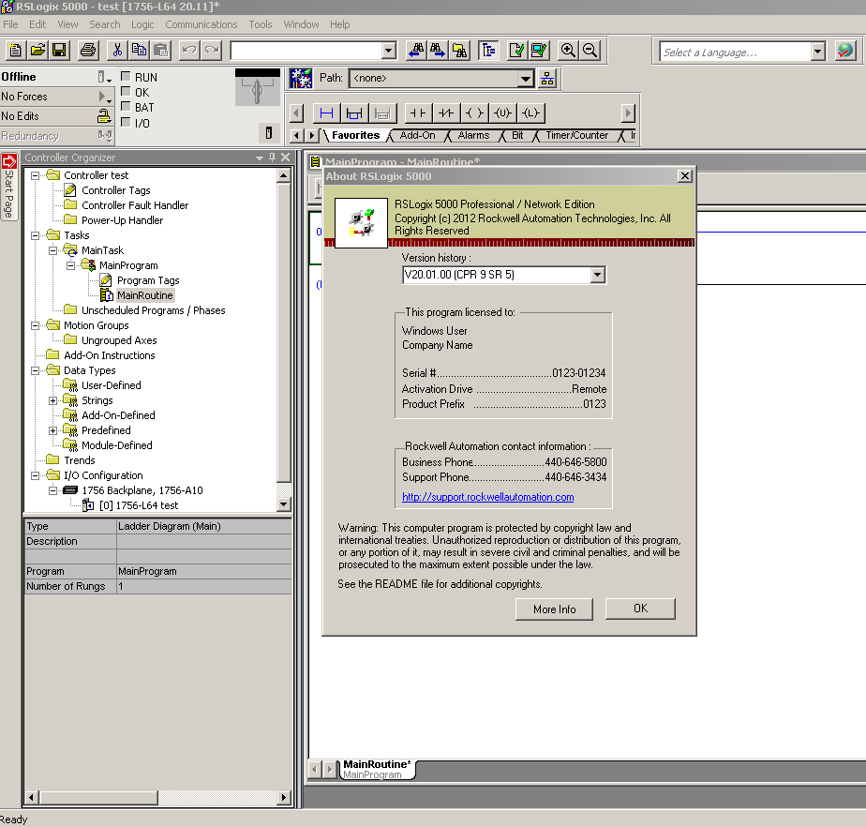866x827 pixels.
Task: Switch to the Timer/Counter instruction tab
Action: coord(576,135)
